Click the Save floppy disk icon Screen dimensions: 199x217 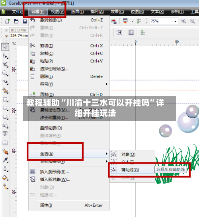click(25, 22)
